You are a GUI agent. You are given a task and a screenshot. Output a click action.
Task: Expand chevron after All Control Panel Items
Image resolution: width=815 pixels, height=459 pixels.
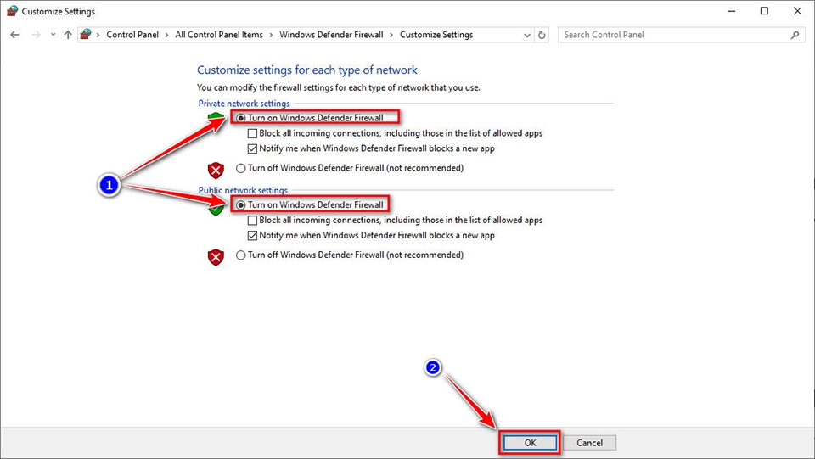point(271,35)
